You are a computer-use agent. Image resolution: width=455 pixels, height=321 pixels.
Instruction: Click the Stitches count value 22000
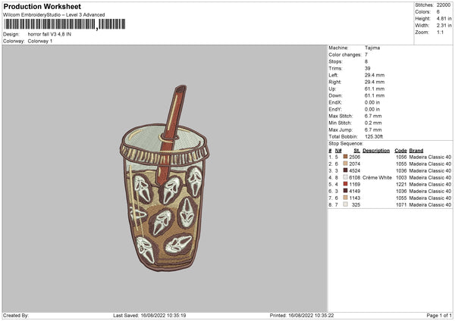pyautogui.click(x=444, y=5)
